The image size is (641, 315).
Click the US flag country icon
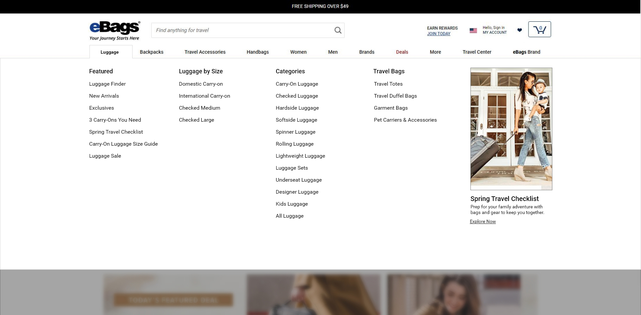click(x=473, y=30)
